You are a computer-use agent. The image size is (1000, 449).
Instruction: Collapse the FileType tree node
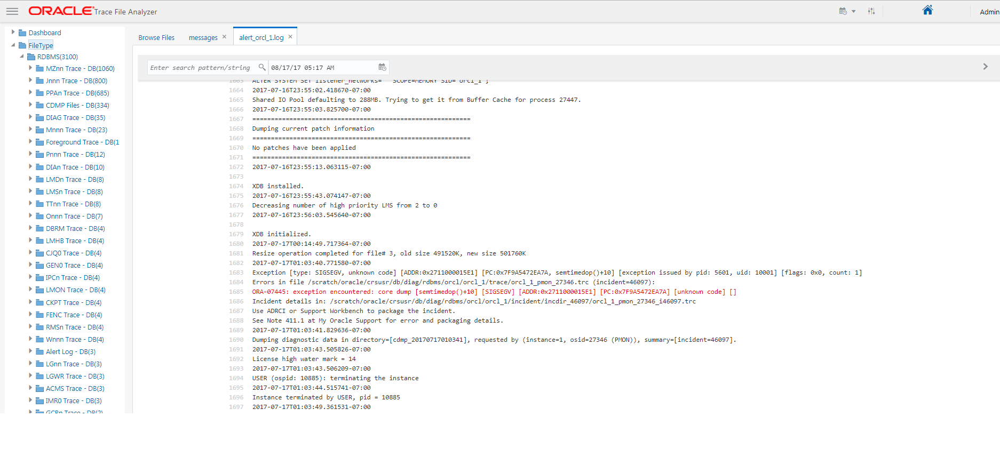[x=13, y=45]
